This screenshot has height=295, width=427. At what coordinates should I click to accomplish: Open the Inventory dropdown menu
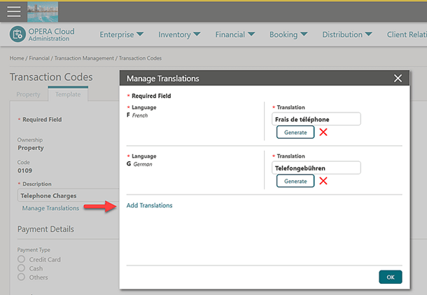179,34
